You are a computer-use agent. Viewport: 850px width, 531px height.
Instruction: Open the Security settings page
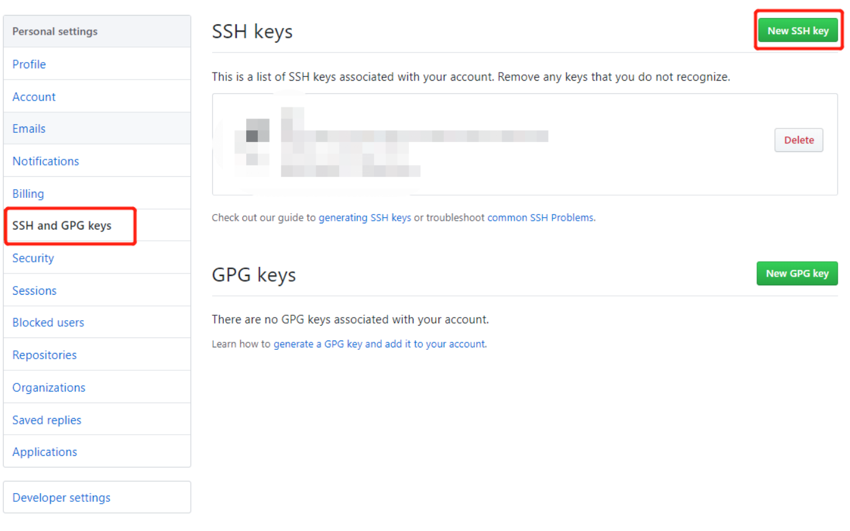[x=97, y=258]
